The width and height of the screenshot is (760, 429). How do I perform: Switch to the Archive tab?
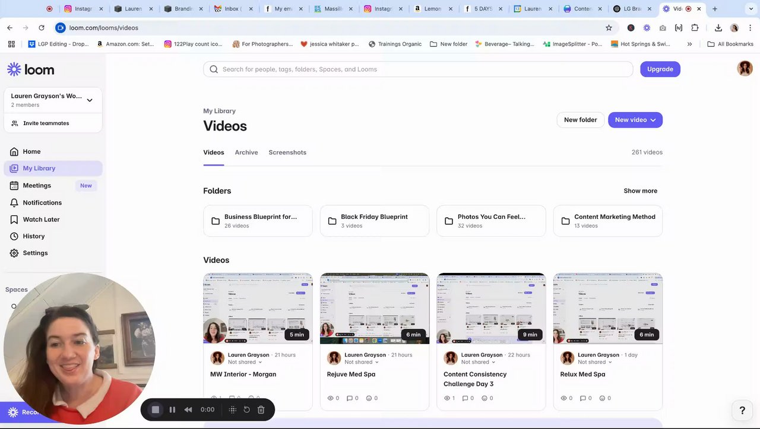[246, 152]
